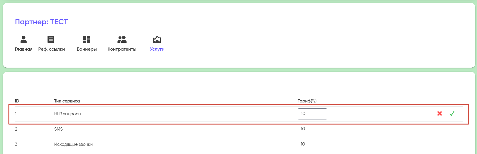Go to the Баннеры tab label
Viewport: 477px width, 154px height.
(x=87, y=49)
